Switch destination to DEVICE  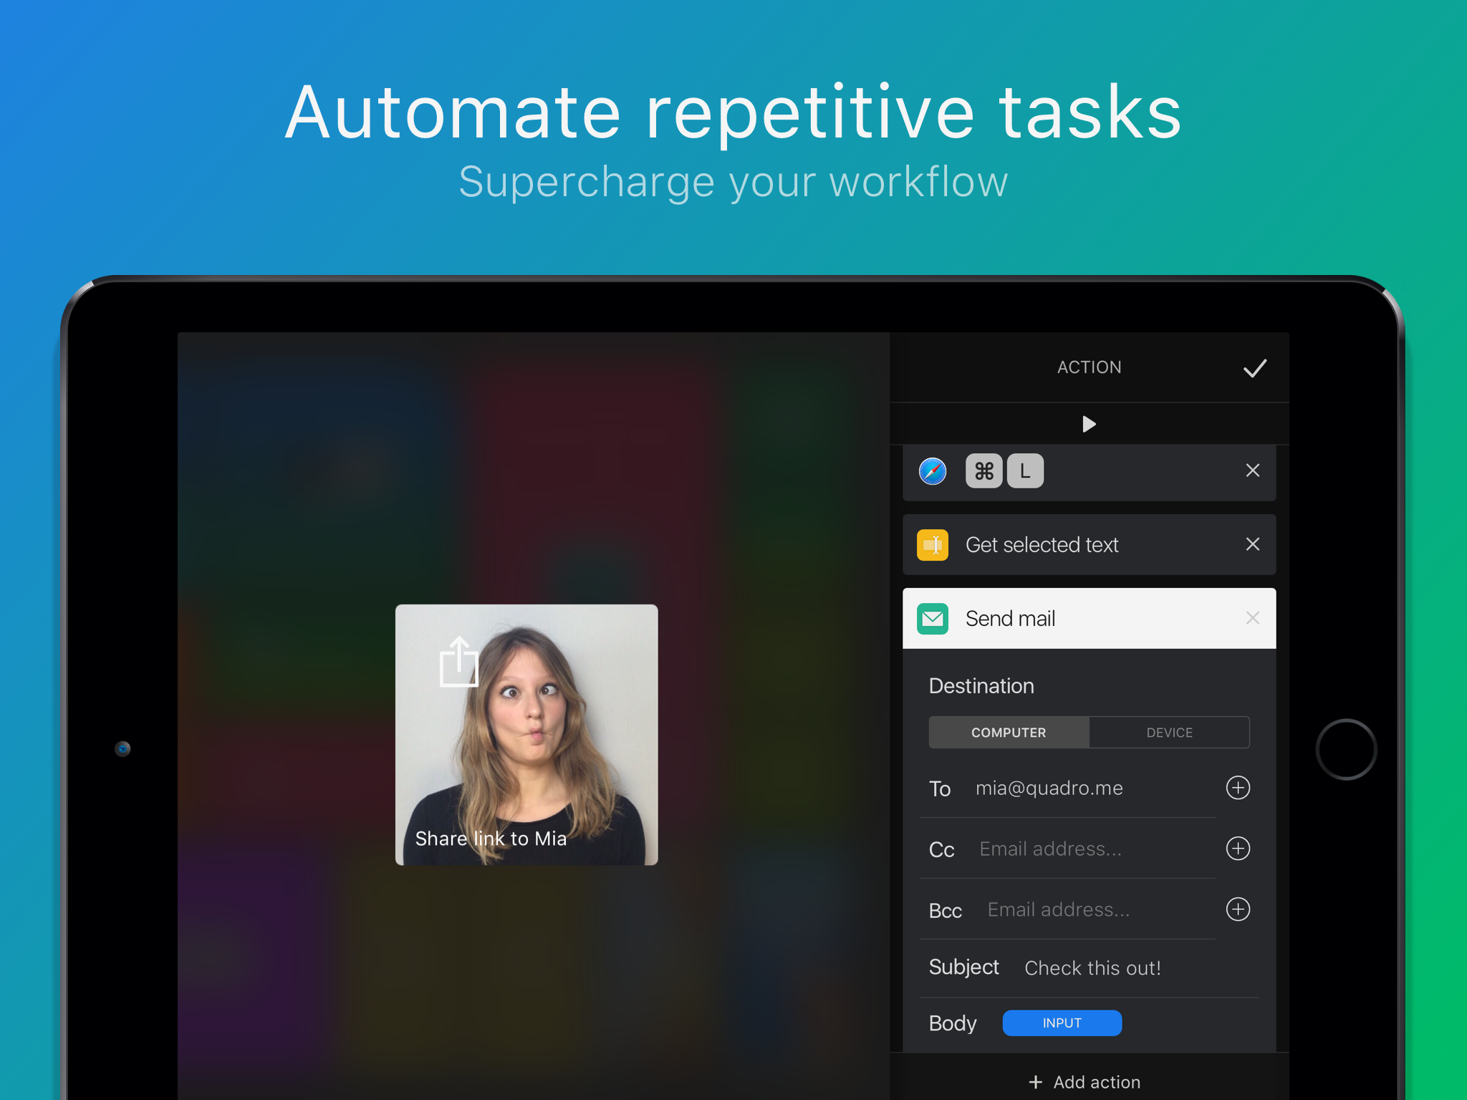coord(1169,733)
